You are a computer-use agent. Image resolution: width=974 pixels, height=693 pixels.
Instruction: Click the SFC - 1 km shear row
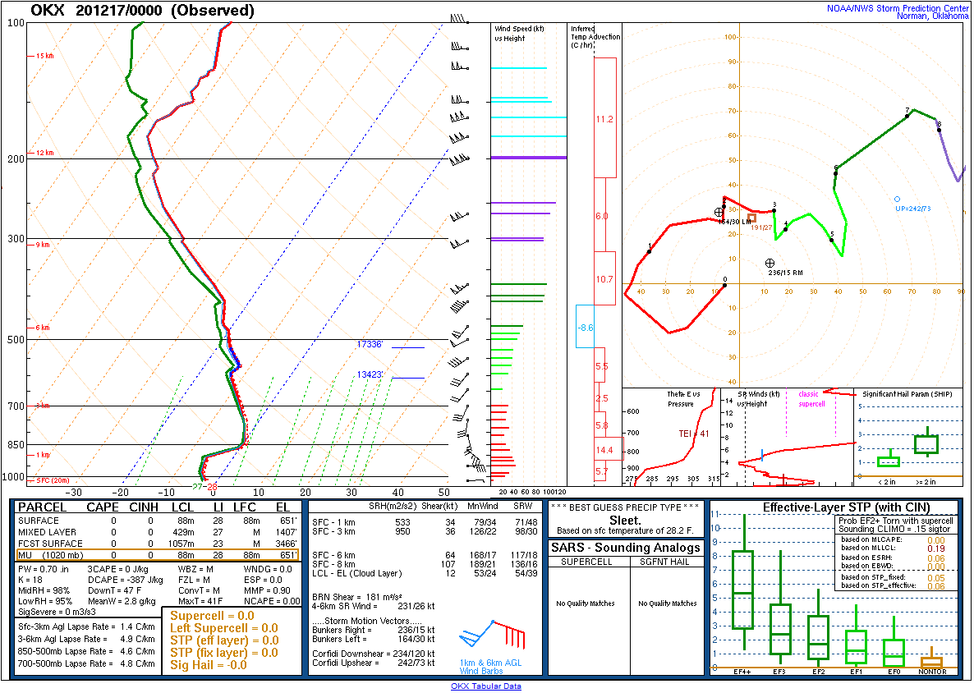(x=425, y=522)
